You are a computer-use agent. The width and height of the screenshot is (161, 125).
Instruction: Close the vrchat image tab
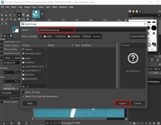pos(42,14)
